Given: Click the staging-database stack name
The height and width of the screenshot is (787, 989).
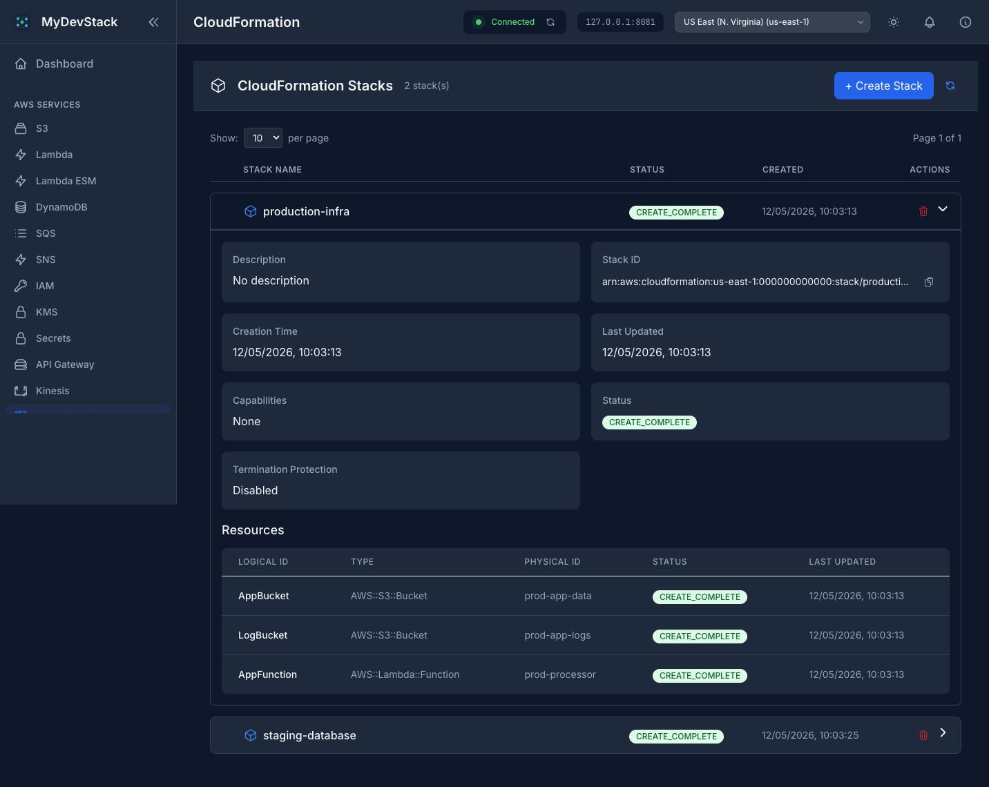Looking at the screenshot, I should click(x=309, y=735).
